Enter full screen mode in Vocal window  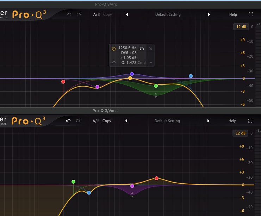coord(250,121)
